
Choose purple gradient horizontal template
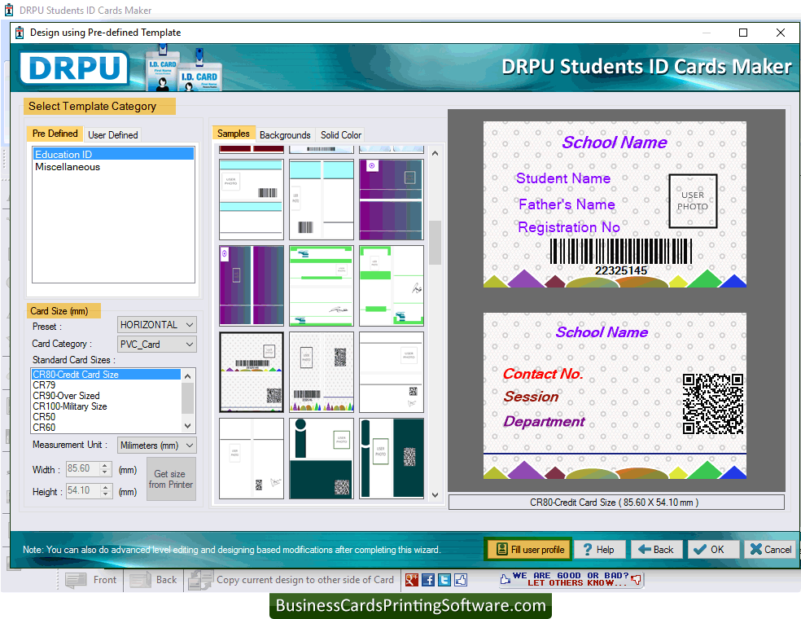392,200
